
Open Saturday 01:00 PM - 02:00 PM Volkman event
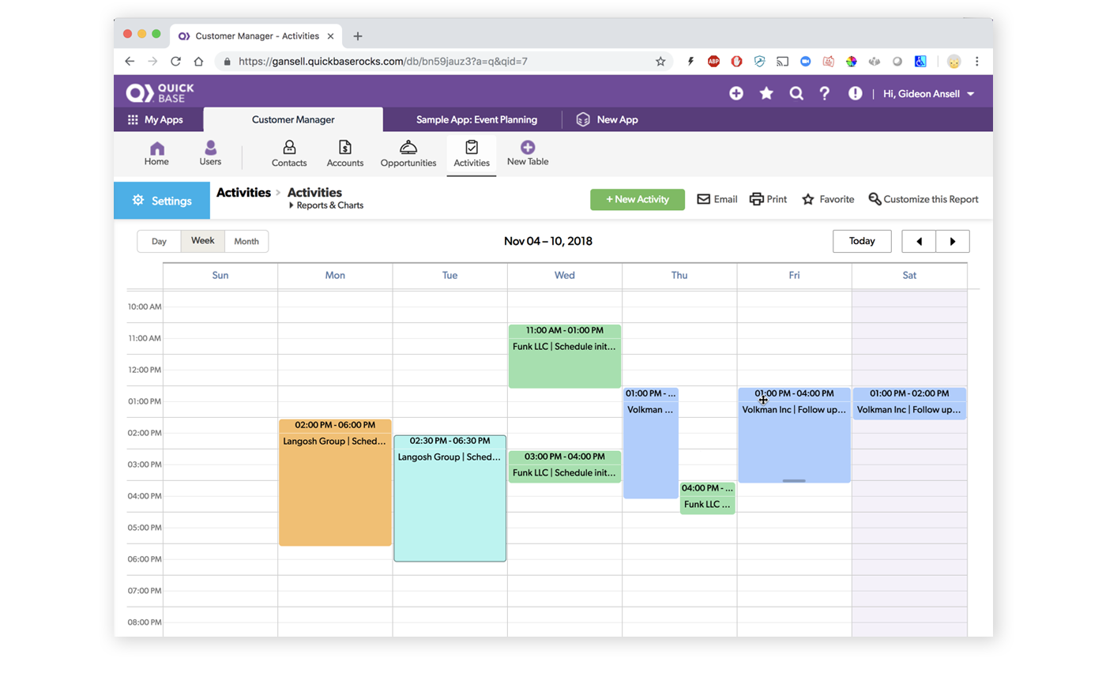(909, 404)
